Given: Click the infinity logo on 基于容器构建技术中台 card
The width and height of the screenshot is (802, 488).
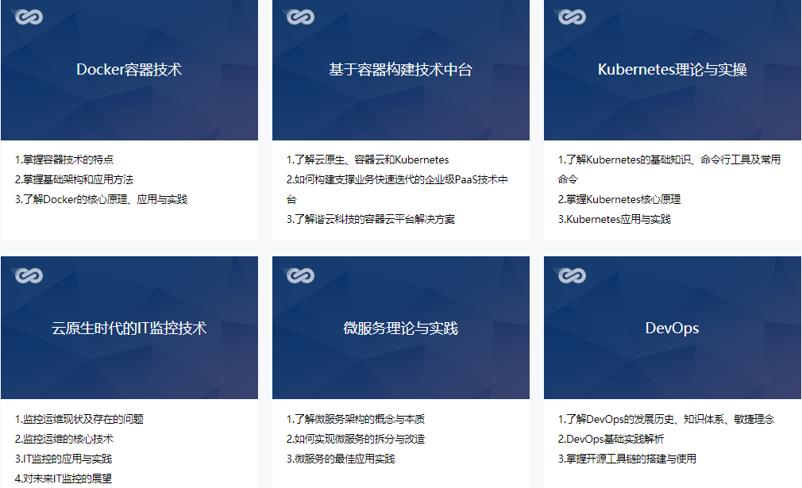Looking at the screenshot, I should coord(300,17).
